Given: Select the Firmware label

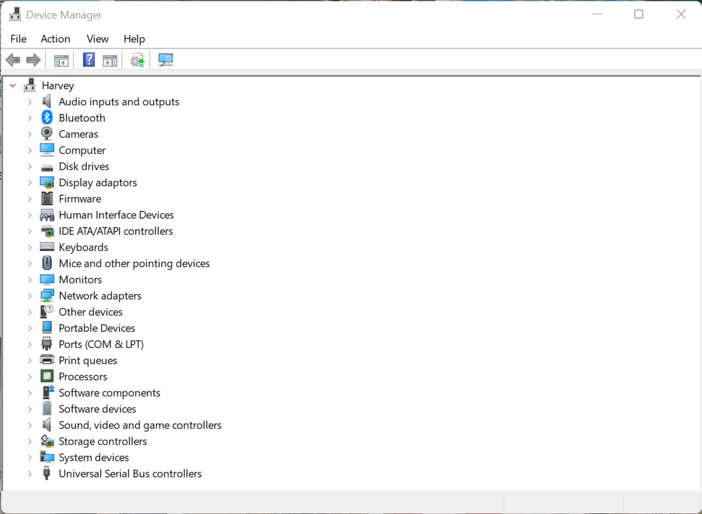Looking at the screenshot, I should coord(80,199).
